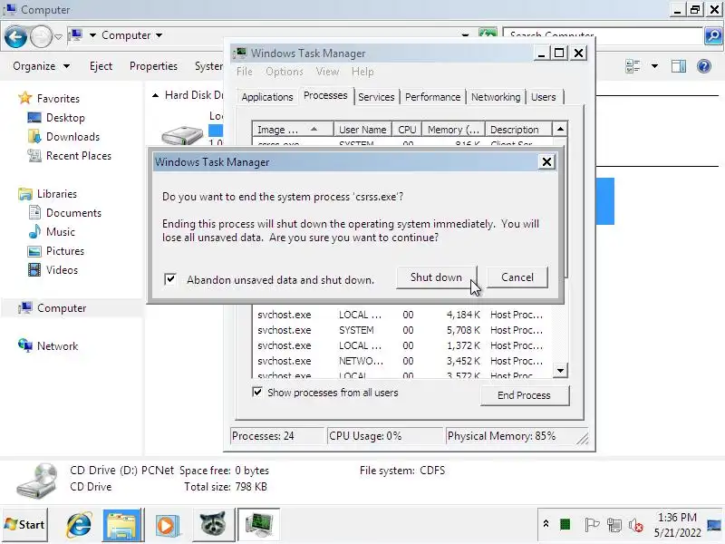This screenshot has height=544, width=725.
Task: Close the csrss.exe confirmation dialog
Action: 546,162
